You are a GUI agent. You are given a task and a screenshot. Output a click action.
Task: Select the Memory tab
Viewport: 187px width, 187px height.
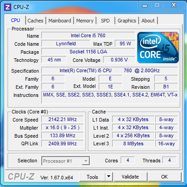pos(85,21)
